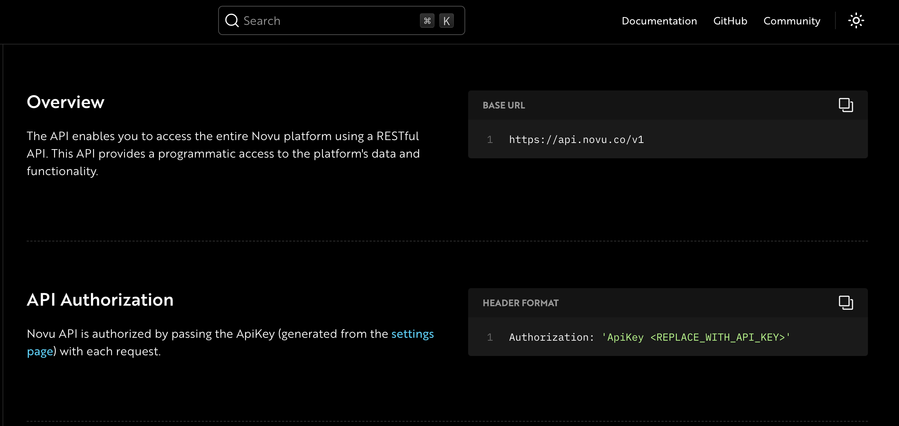Copy the Header Format code block

click(x=846, y=303)
